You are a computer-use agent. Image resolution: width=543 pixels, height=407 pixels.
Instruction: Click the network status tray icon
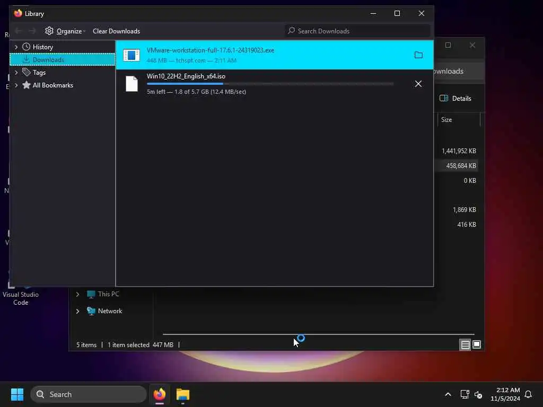(465, 394)
